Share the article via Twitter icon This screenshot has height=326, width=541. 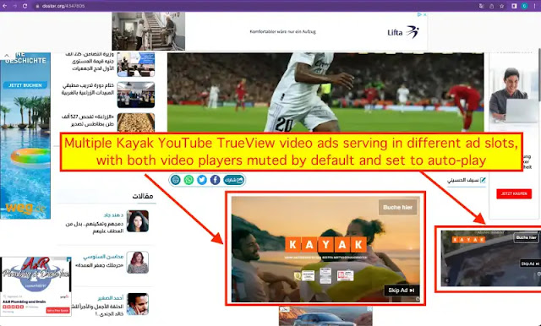point(202,180)
